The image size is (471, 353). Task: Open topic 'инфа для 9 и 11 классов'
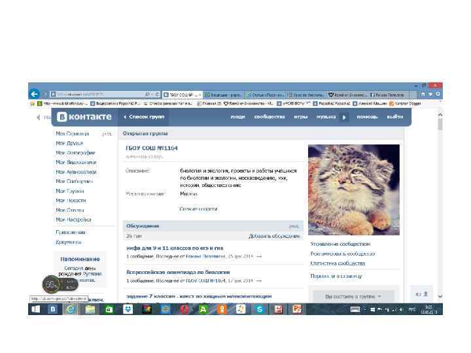coord(175,248)
